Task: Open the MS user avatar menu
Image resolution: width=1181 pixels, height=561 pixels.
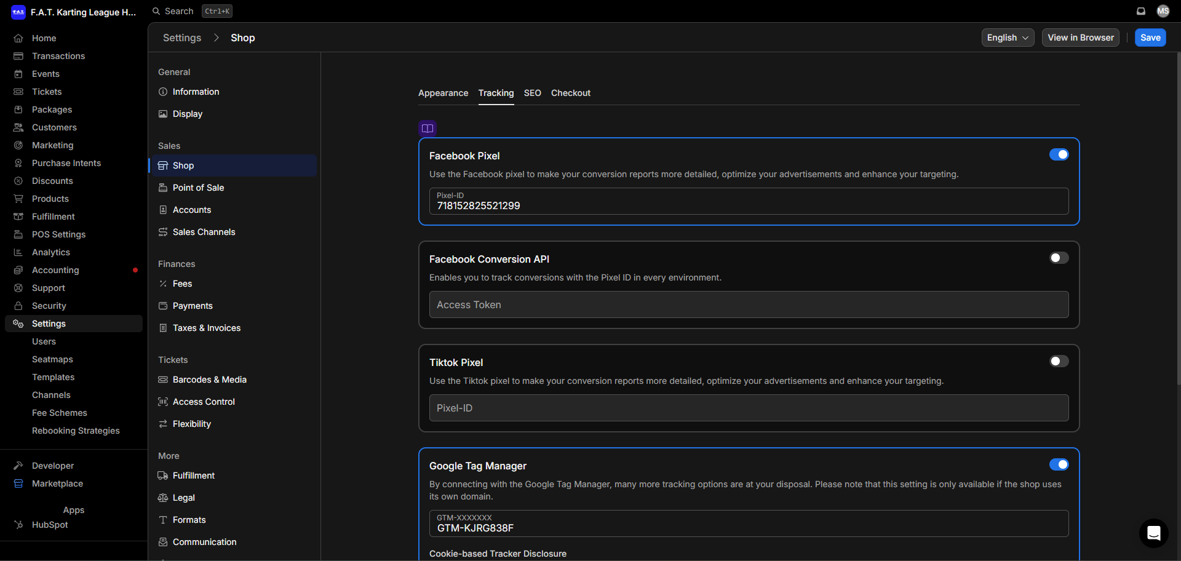Action: coord(1163,11)
